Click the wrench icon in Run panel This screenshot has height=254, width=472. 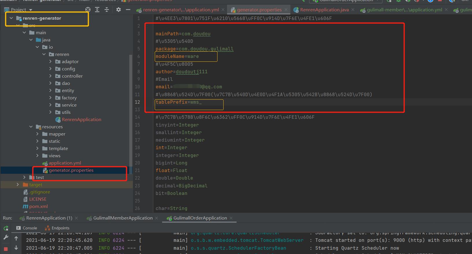click(6, 237)
